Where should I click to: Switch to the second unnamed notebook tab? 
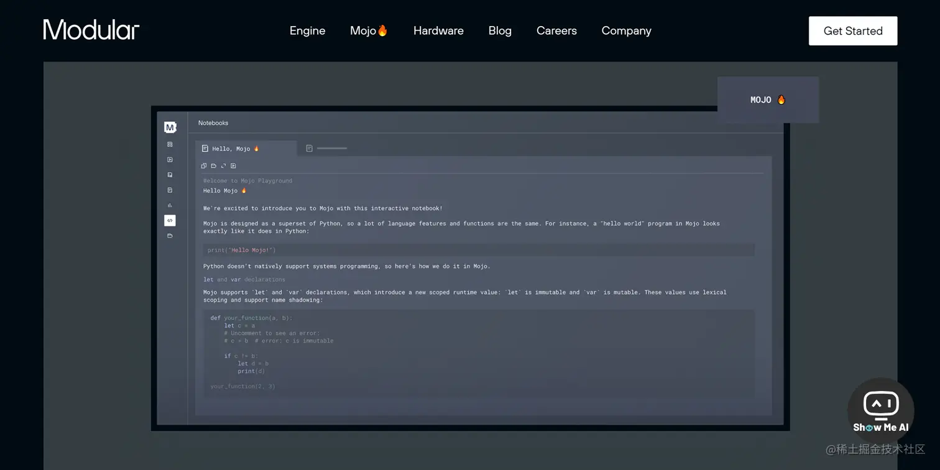(326, 149)
